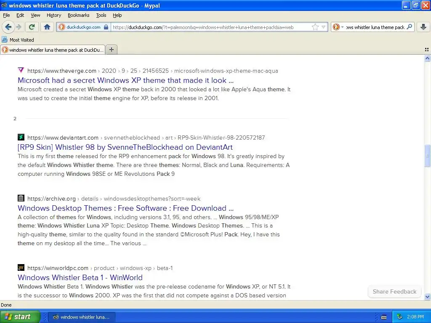Screen dimensions: 431x323
Task: Select the DuckDuckGo search results tab
Action: pos(53,50)
